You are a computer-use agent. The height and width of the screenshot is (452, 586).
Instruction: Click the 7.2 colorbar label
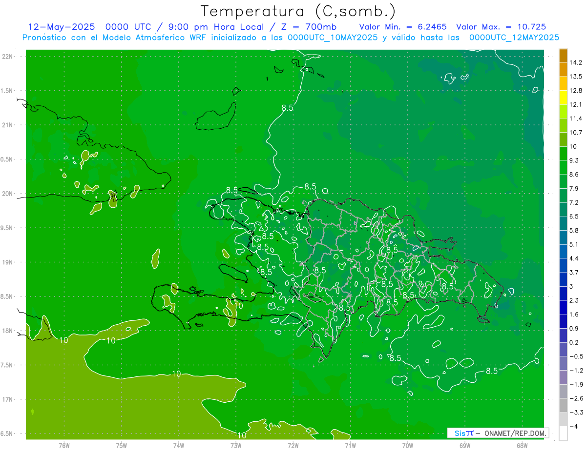point(574,202)
